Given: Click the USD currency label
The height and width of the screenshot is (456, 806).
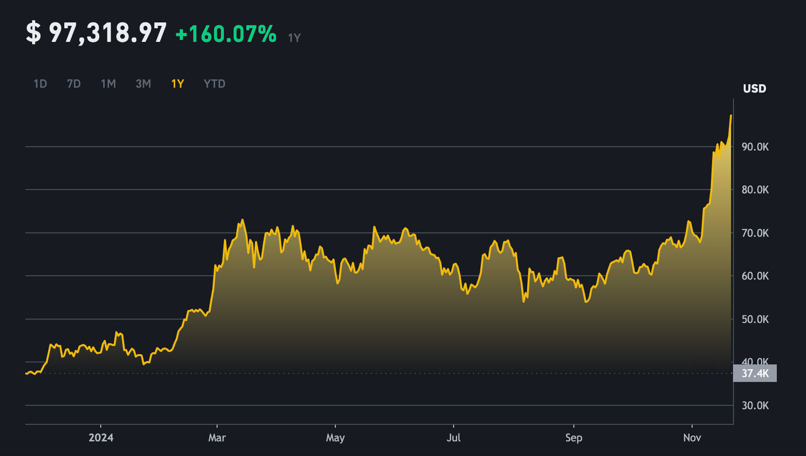Looking at the screenshot, I should [754, 89].
